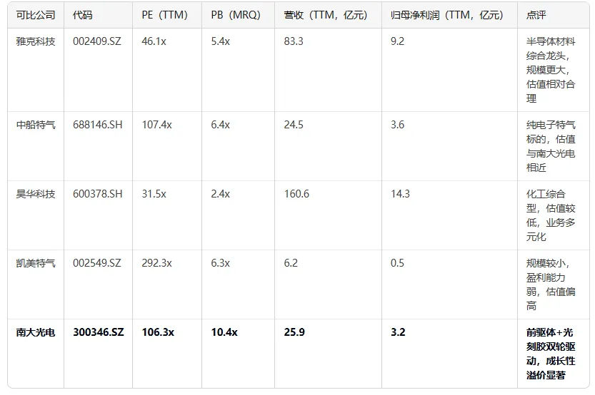Select the 凯美特气 company cell
The height and width of the screenshot is (395, 595).
coord(35,263)
